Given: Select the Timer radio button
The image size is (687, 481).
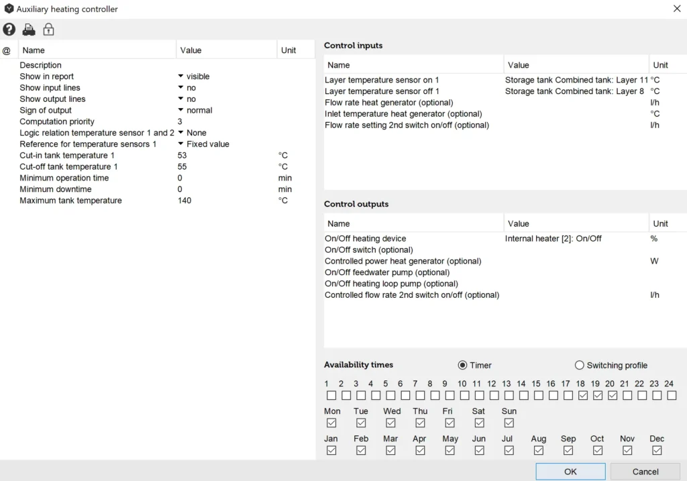Looking at the screenshot, I should pyautogui.click(x=462, y=365).
